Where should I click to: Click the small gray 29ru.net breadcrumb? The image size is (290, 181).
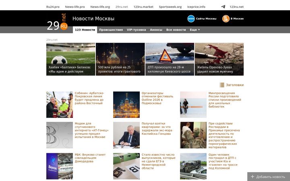tap(52, 40)
